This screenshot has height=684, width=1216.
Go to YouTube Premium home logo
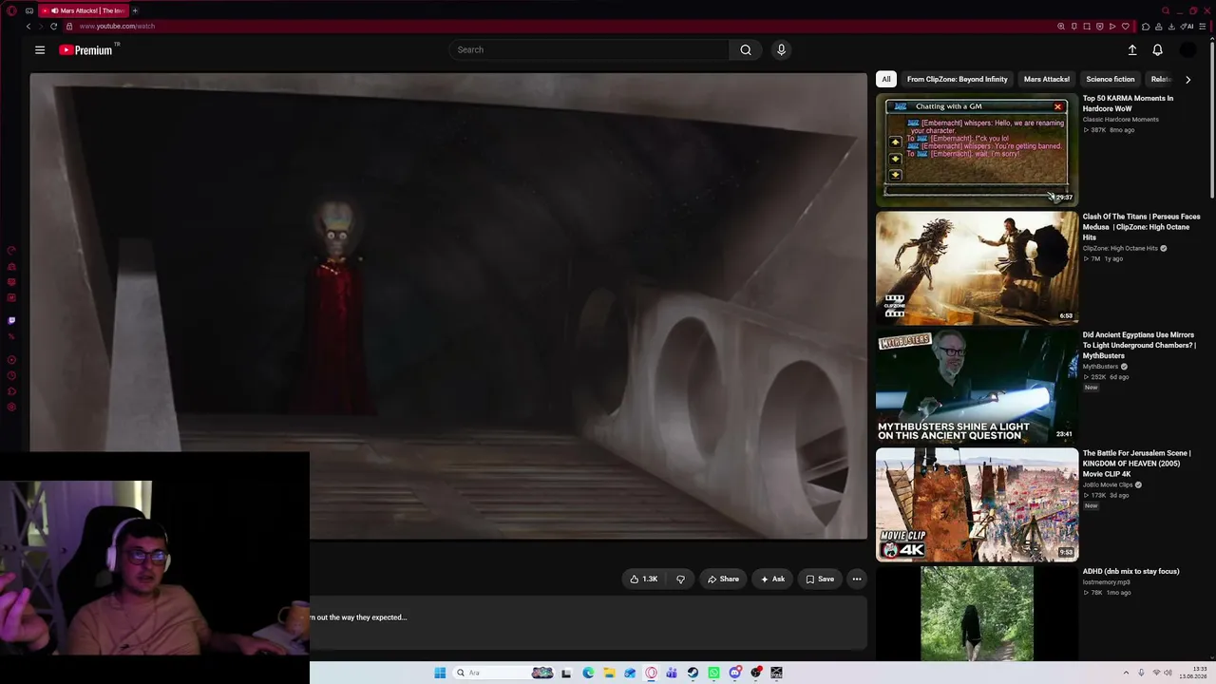pyautogui.click(x=85, y=50)
